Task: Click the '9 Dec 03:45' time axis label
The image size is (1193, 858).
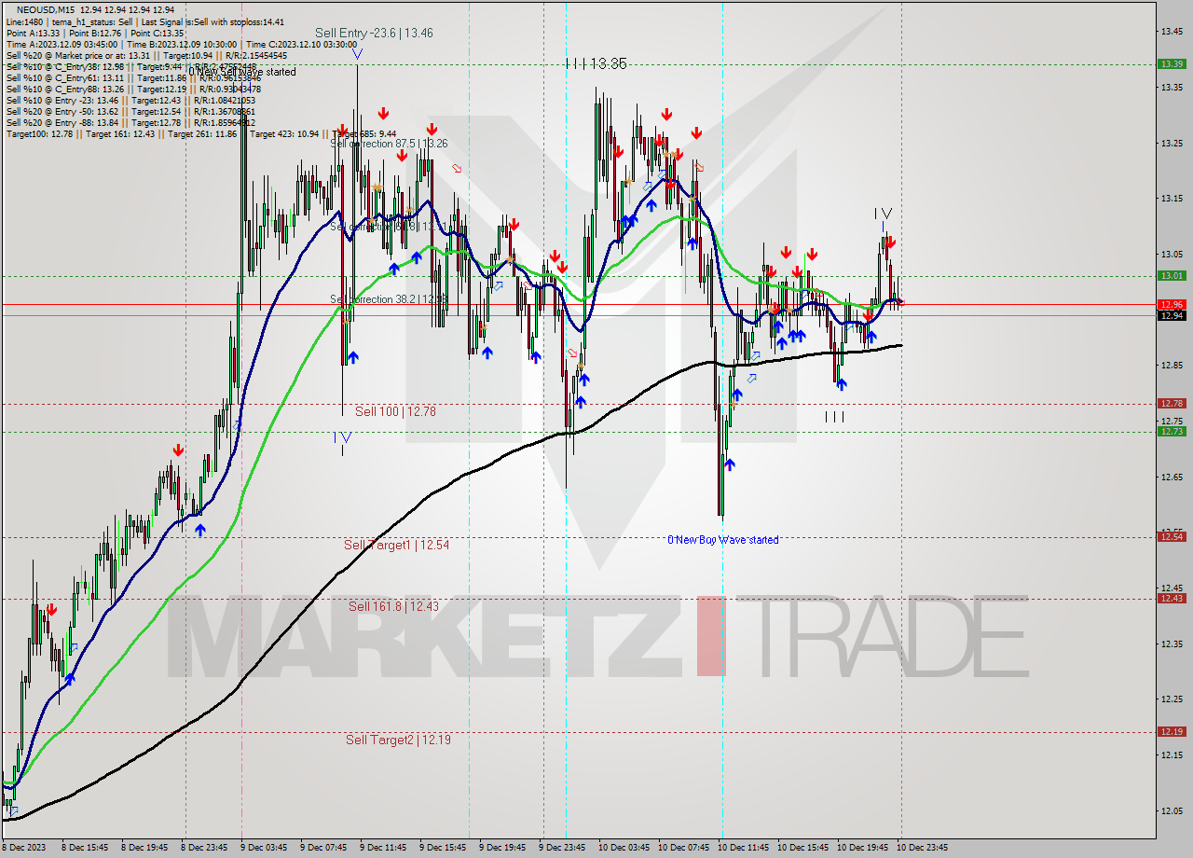Action: pos(265,848)
